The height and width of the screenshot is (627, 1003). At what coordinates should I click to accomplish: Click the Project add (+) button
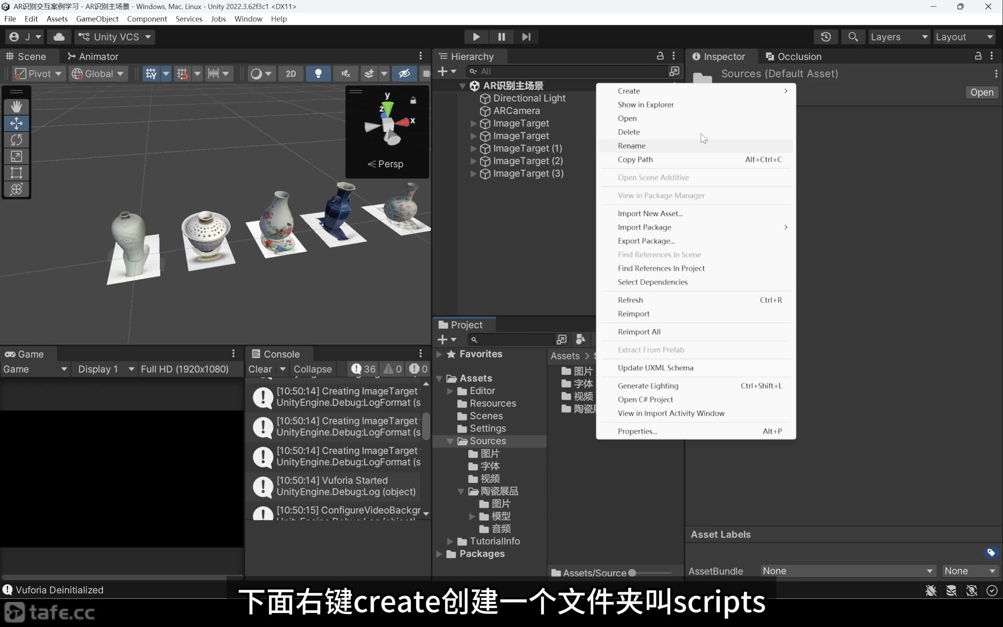coord(446,340)
